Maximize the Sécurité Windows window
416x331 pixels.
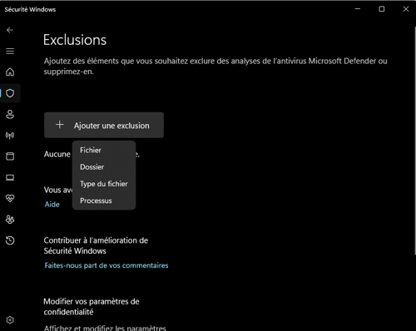pos(382,9)
